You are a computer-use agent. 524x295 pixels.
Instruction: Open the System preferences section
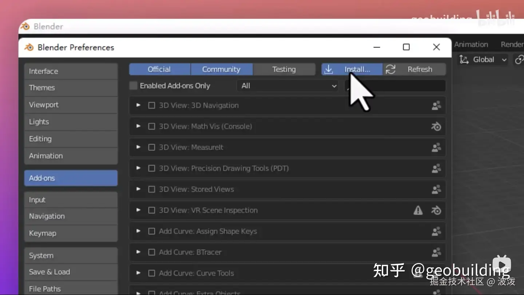[71, 255]
